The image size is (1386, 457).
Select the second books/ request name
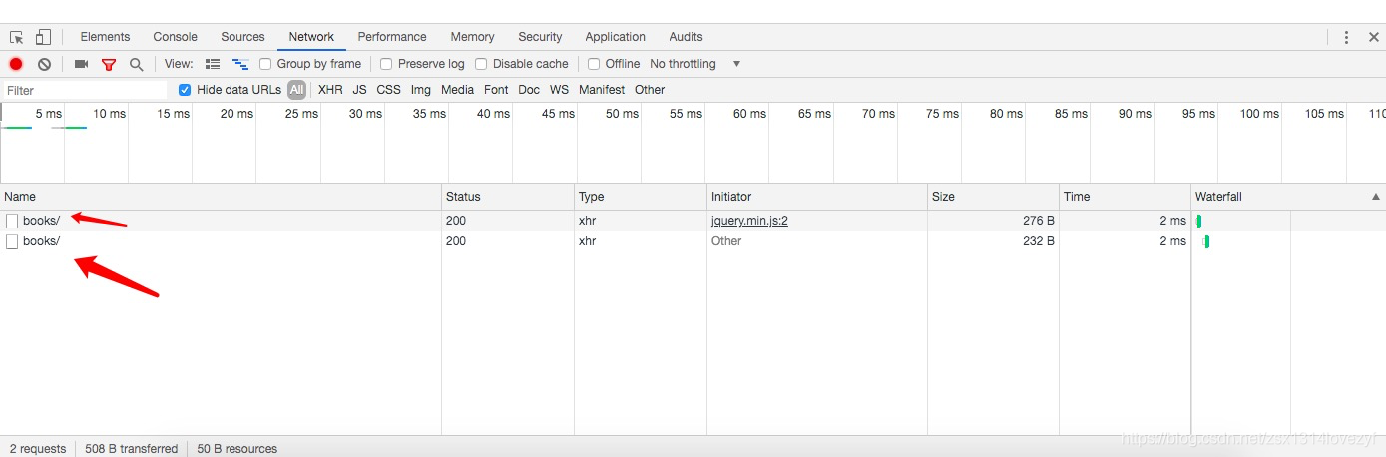click(41, 241)
